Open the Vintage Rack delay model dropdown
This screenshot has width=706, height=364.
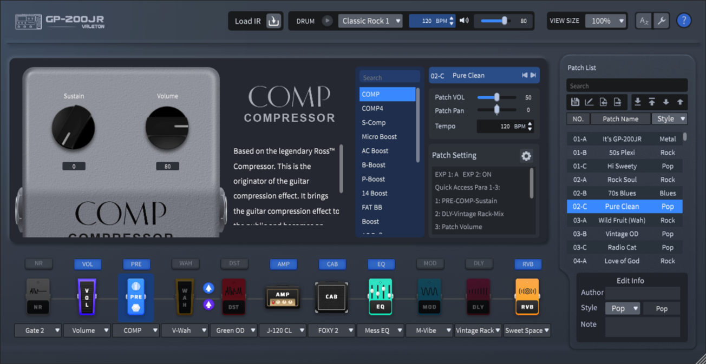tap(478, 330)
